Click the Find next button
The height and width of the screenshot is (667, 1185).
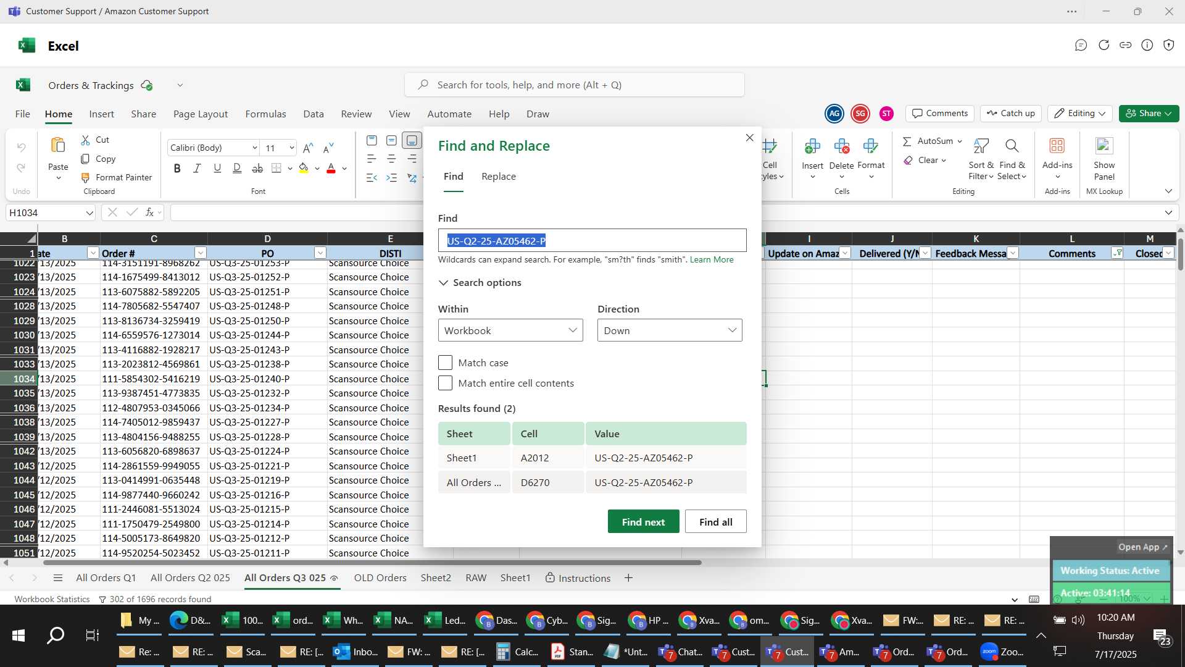coord(643,522)
